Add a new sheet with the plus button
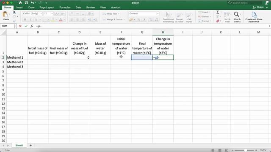Viewport: 271px width, 152px height. point(30,145)
